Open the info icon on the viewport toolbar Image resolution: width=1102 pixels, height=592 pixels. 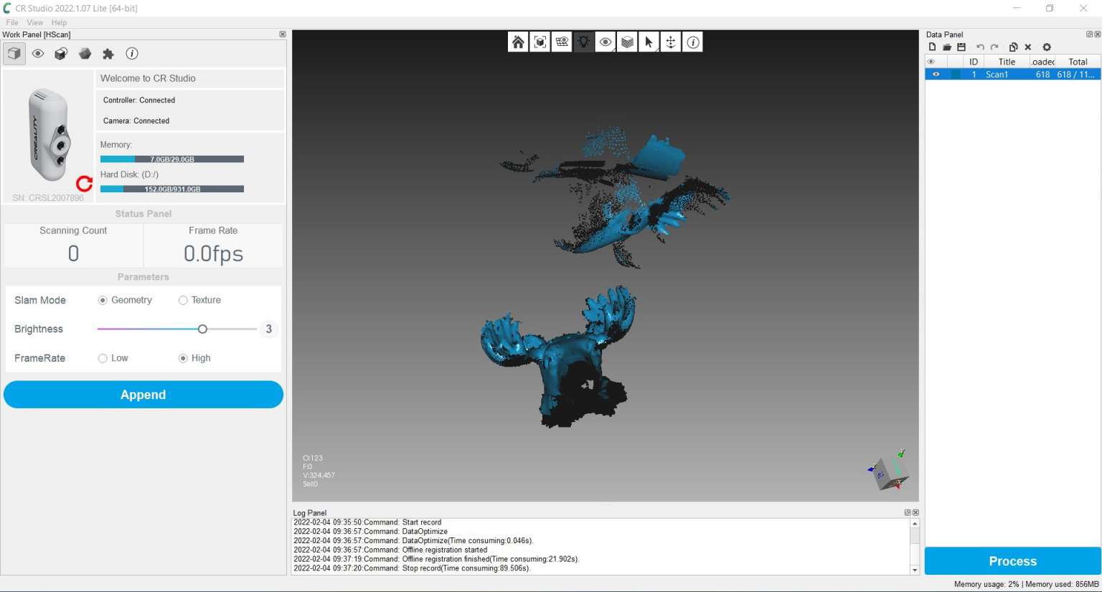692,42
